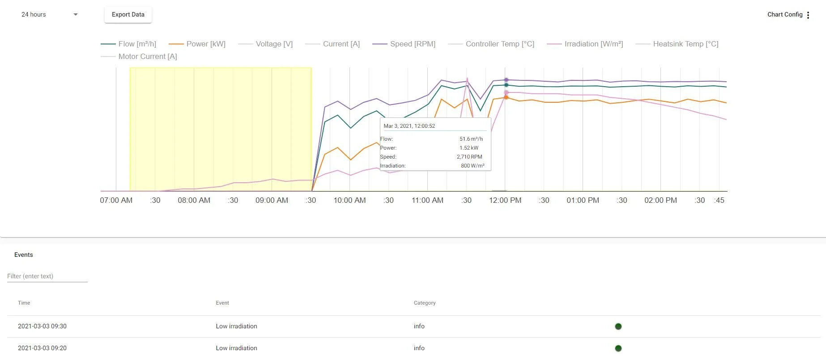Focus the events Filter text field
This screenshot has width=826, height=356.
pyautogui.click(x=47, y=276)
